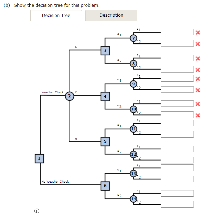Click the red X beside node 9's s2 entry
The width and height of the screenshot is (218, 219).
(198, 89)
